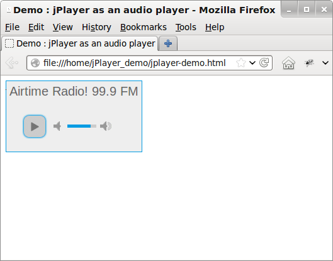Click the back navigation arrow
The image size is (333, 261).
coord(12,63)
